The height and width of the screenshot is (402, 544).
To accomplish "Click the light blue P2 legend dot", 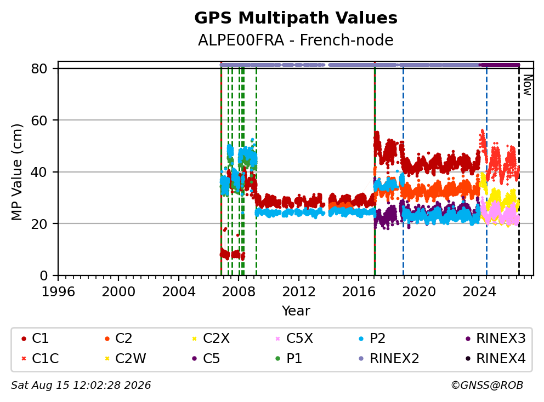I will click(361, 338).
